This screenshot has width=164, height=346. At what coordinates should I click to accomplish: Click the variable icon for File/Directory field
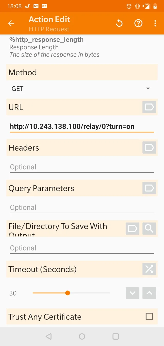pos(132,228)
